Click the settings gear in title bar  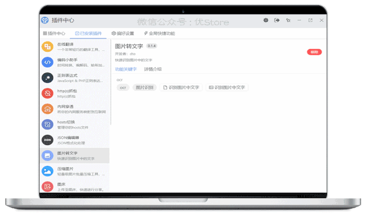click(265, 20)
